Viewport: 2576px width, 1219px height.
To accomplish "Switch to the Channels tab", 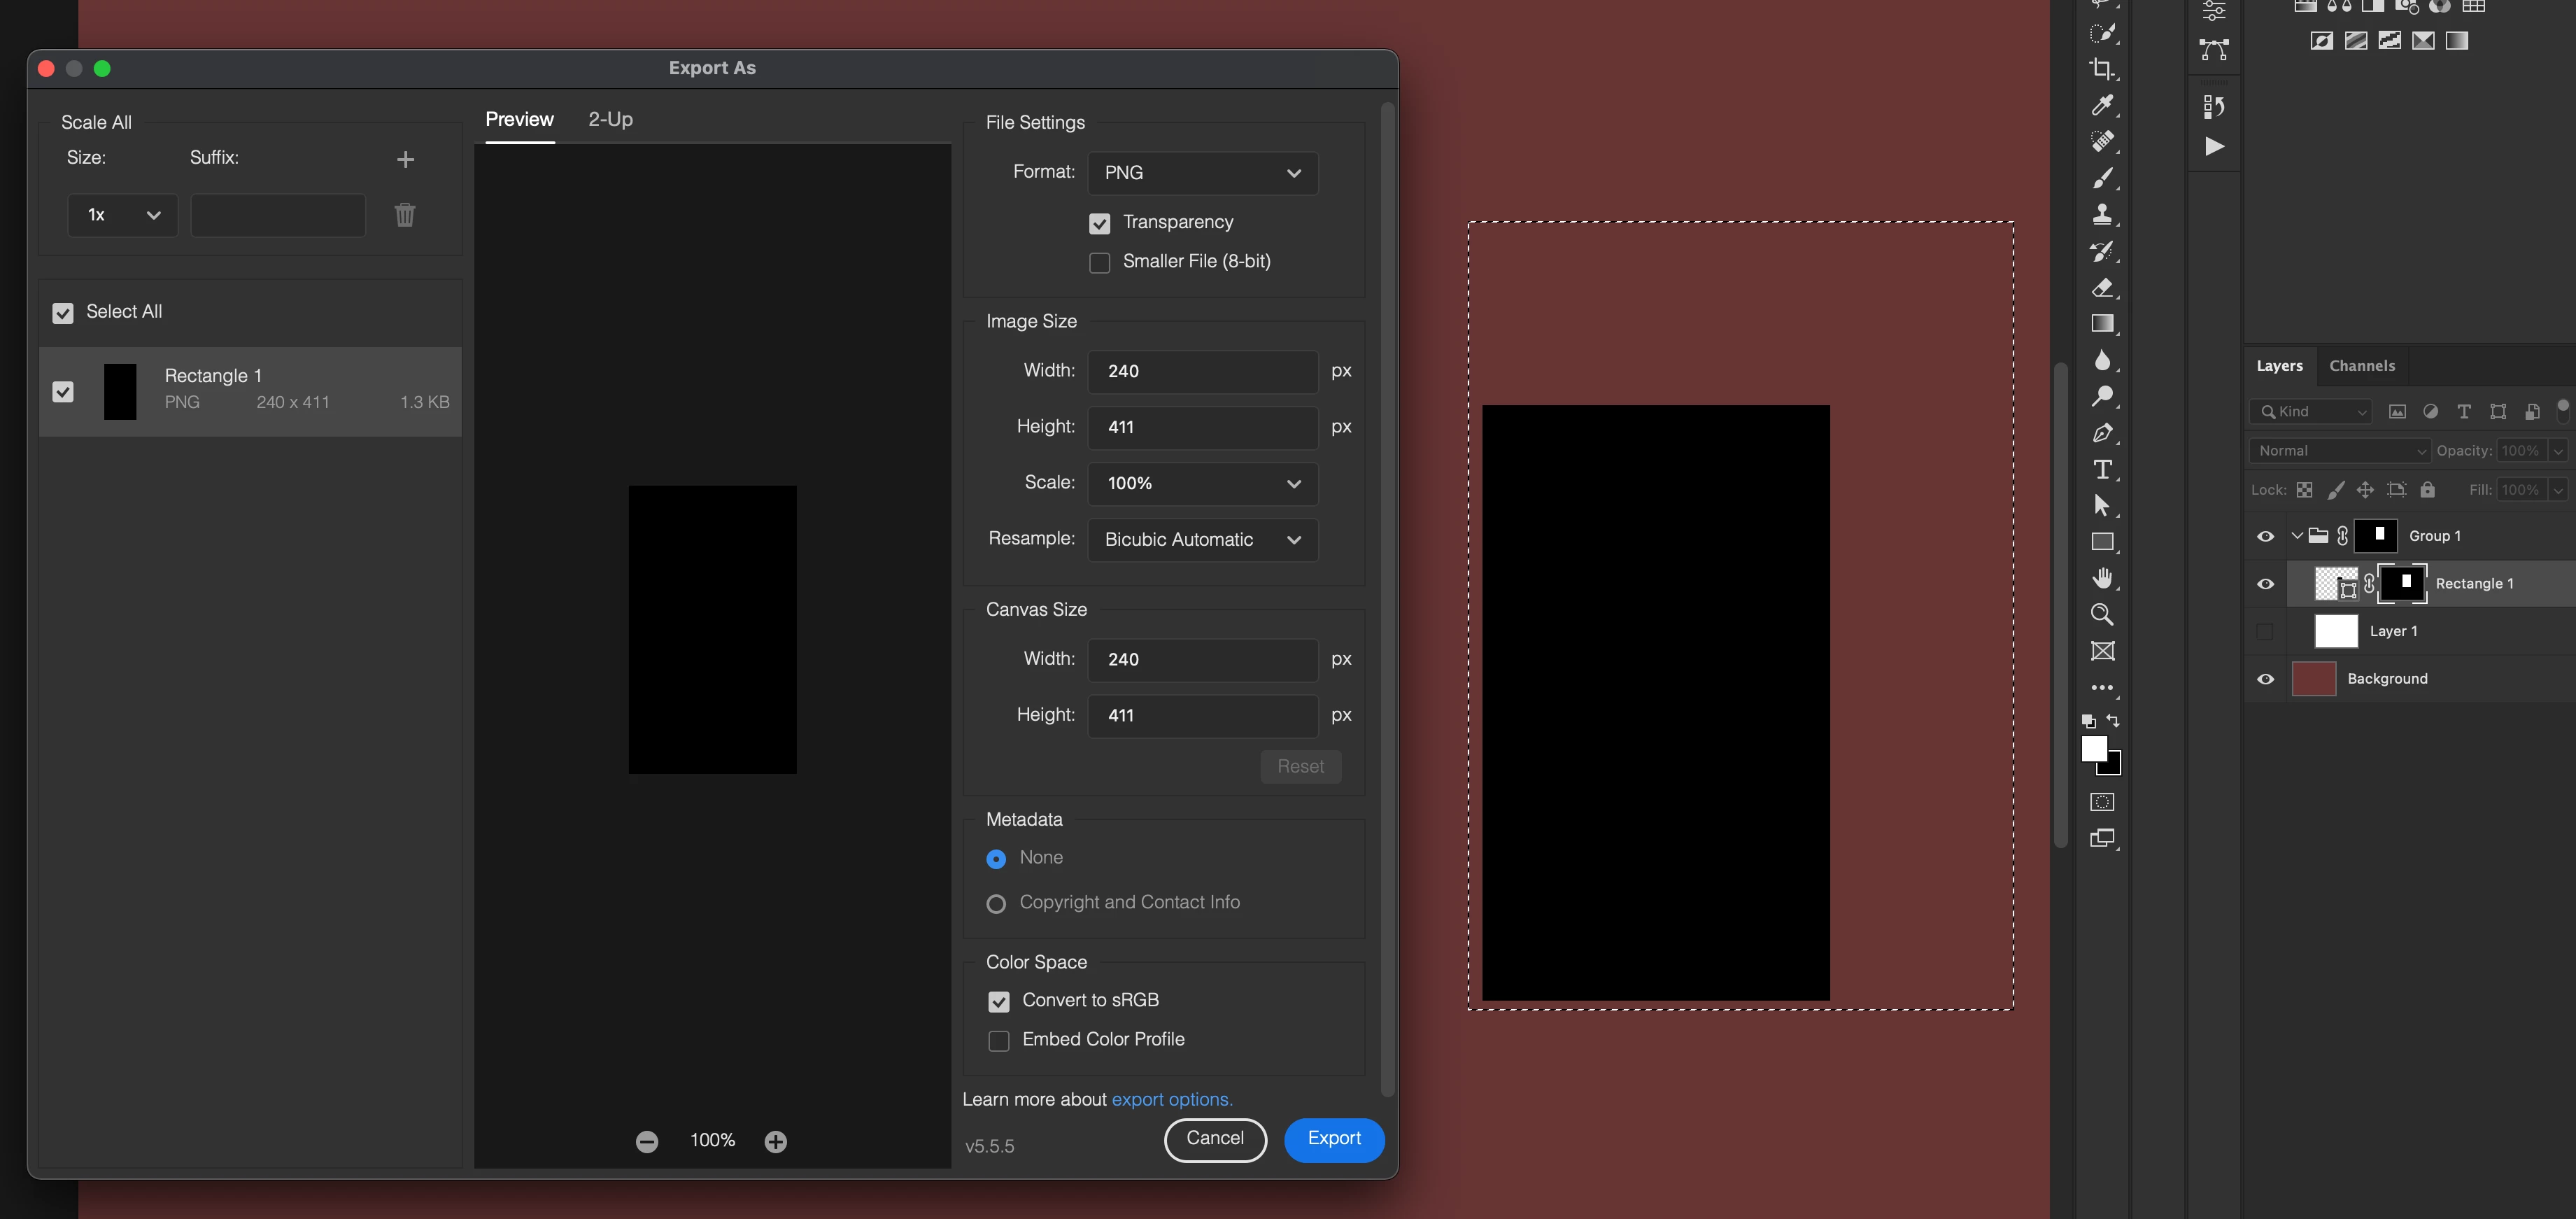I will (2361, 366).
